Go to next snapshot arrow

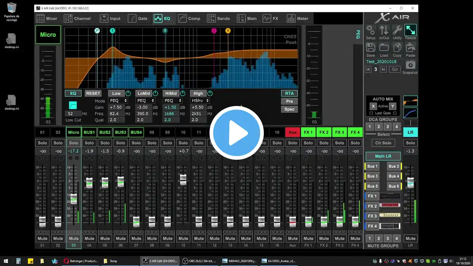click(x=383, y=69)
